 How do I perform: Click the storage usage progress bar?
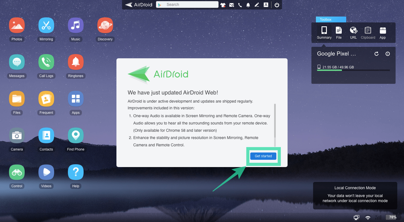pos(353,70)
